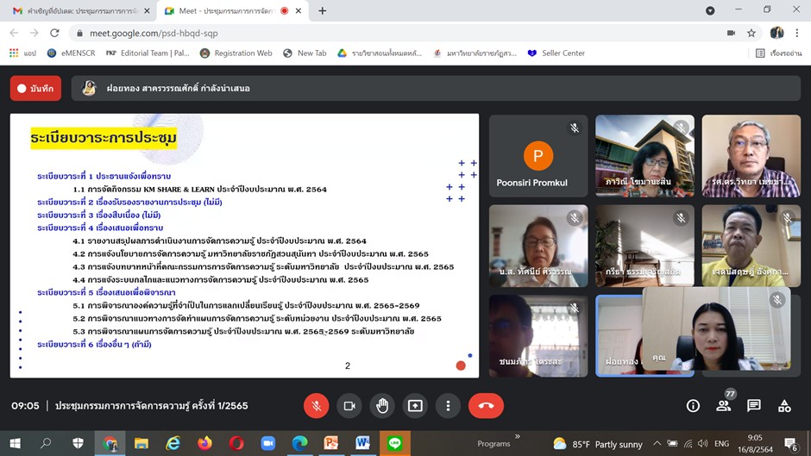This screenshot has width=811, height=456.
Task: Open meeting details info icon
Action: click(x=693, y=406)
